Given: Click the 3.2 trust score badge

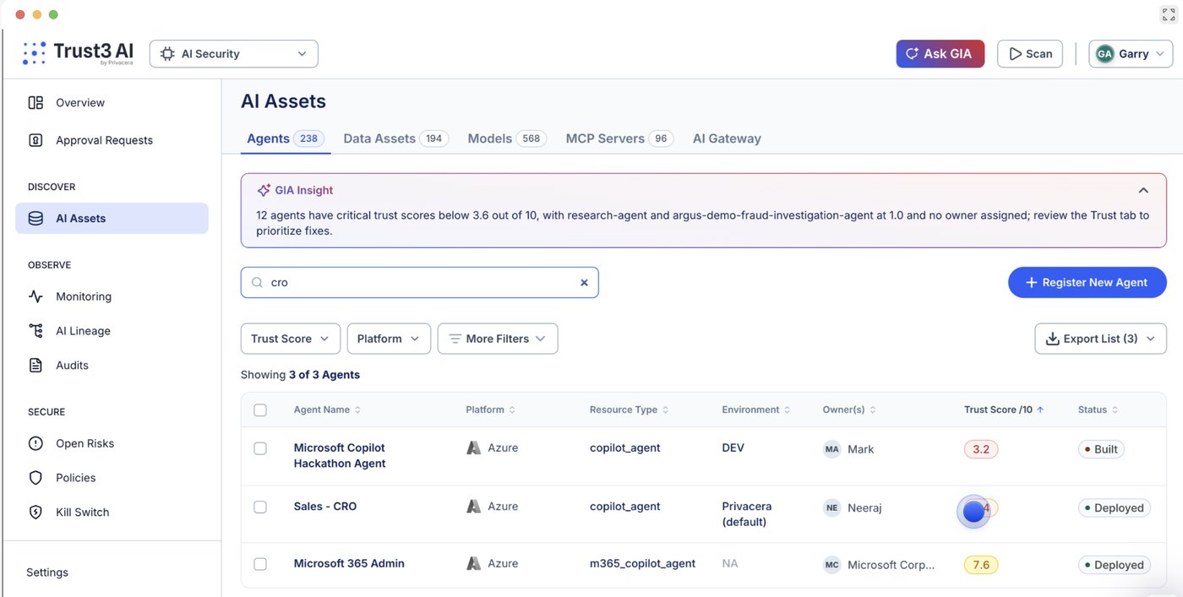Looking at the screenshot, I should click(x=981, y=449).
